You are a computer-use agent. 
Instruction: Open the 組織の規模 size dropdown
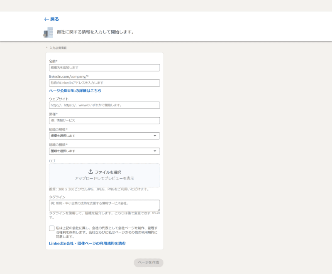tap(105, 136)
